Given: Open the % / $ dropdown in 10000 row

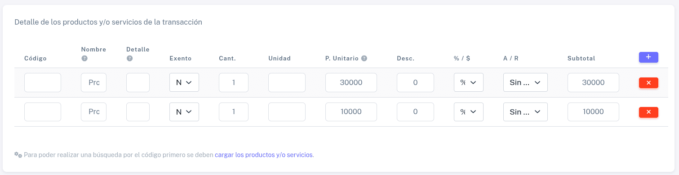Looking at the screenshot, I should 469,112.
